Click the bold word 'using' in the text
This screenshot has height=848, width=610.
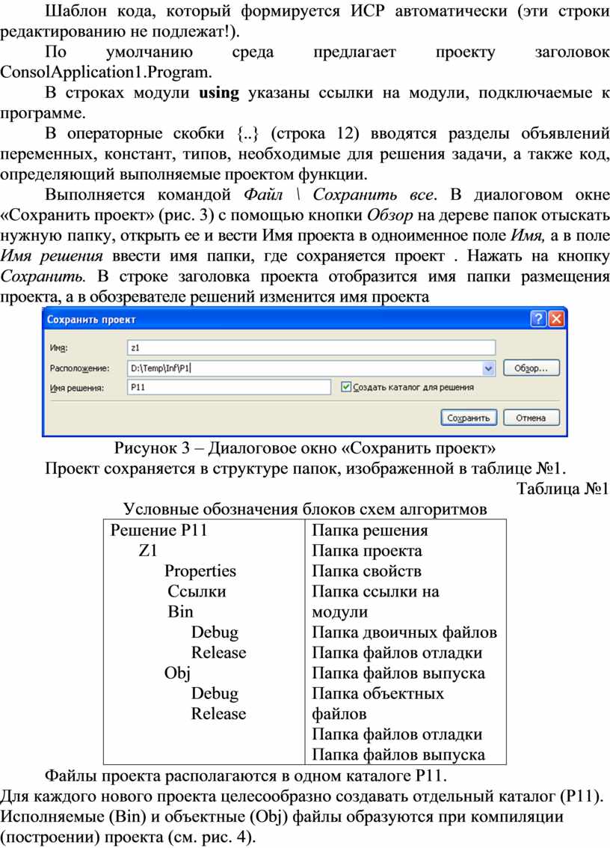(219, 93)
